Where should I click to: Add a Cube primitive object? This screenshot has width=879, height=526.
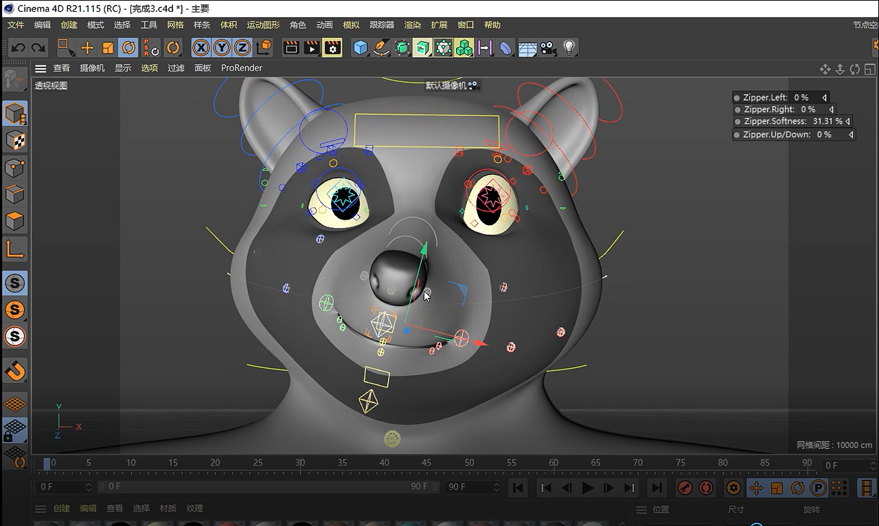[361, 47]
